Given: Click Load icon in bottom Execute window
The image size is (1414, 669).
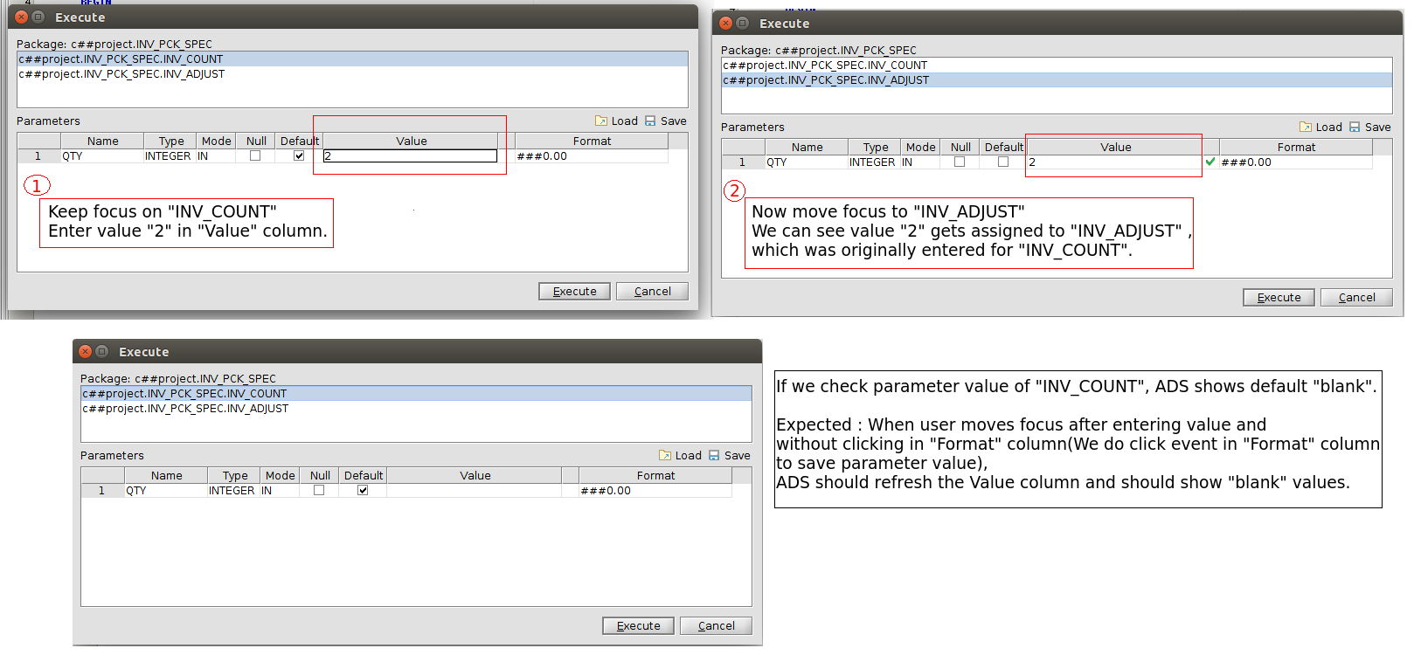Looking at the screenshot, I should [x=665, y=455].
